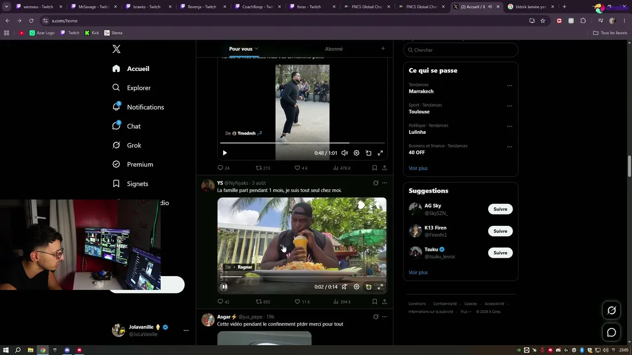
Task: Mute the 0:48 video
Action: tap(345, 153)
